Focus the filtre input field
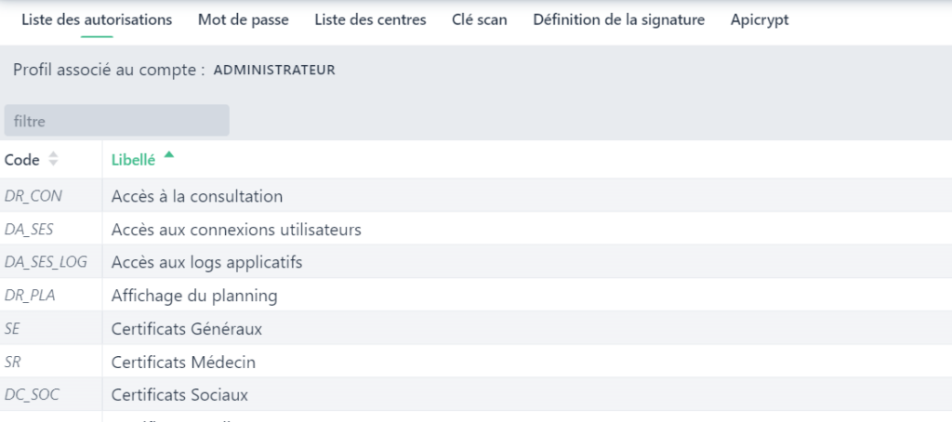The width and height of the screenshot is (952, 422). [116, 121]
